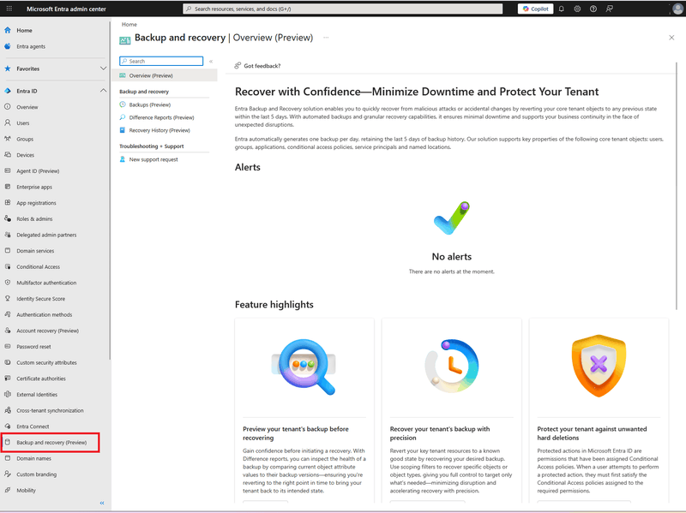Open the Authentication methods icon
The height and width of the screenshot is (513, 686).
click(x=8, y=314)
